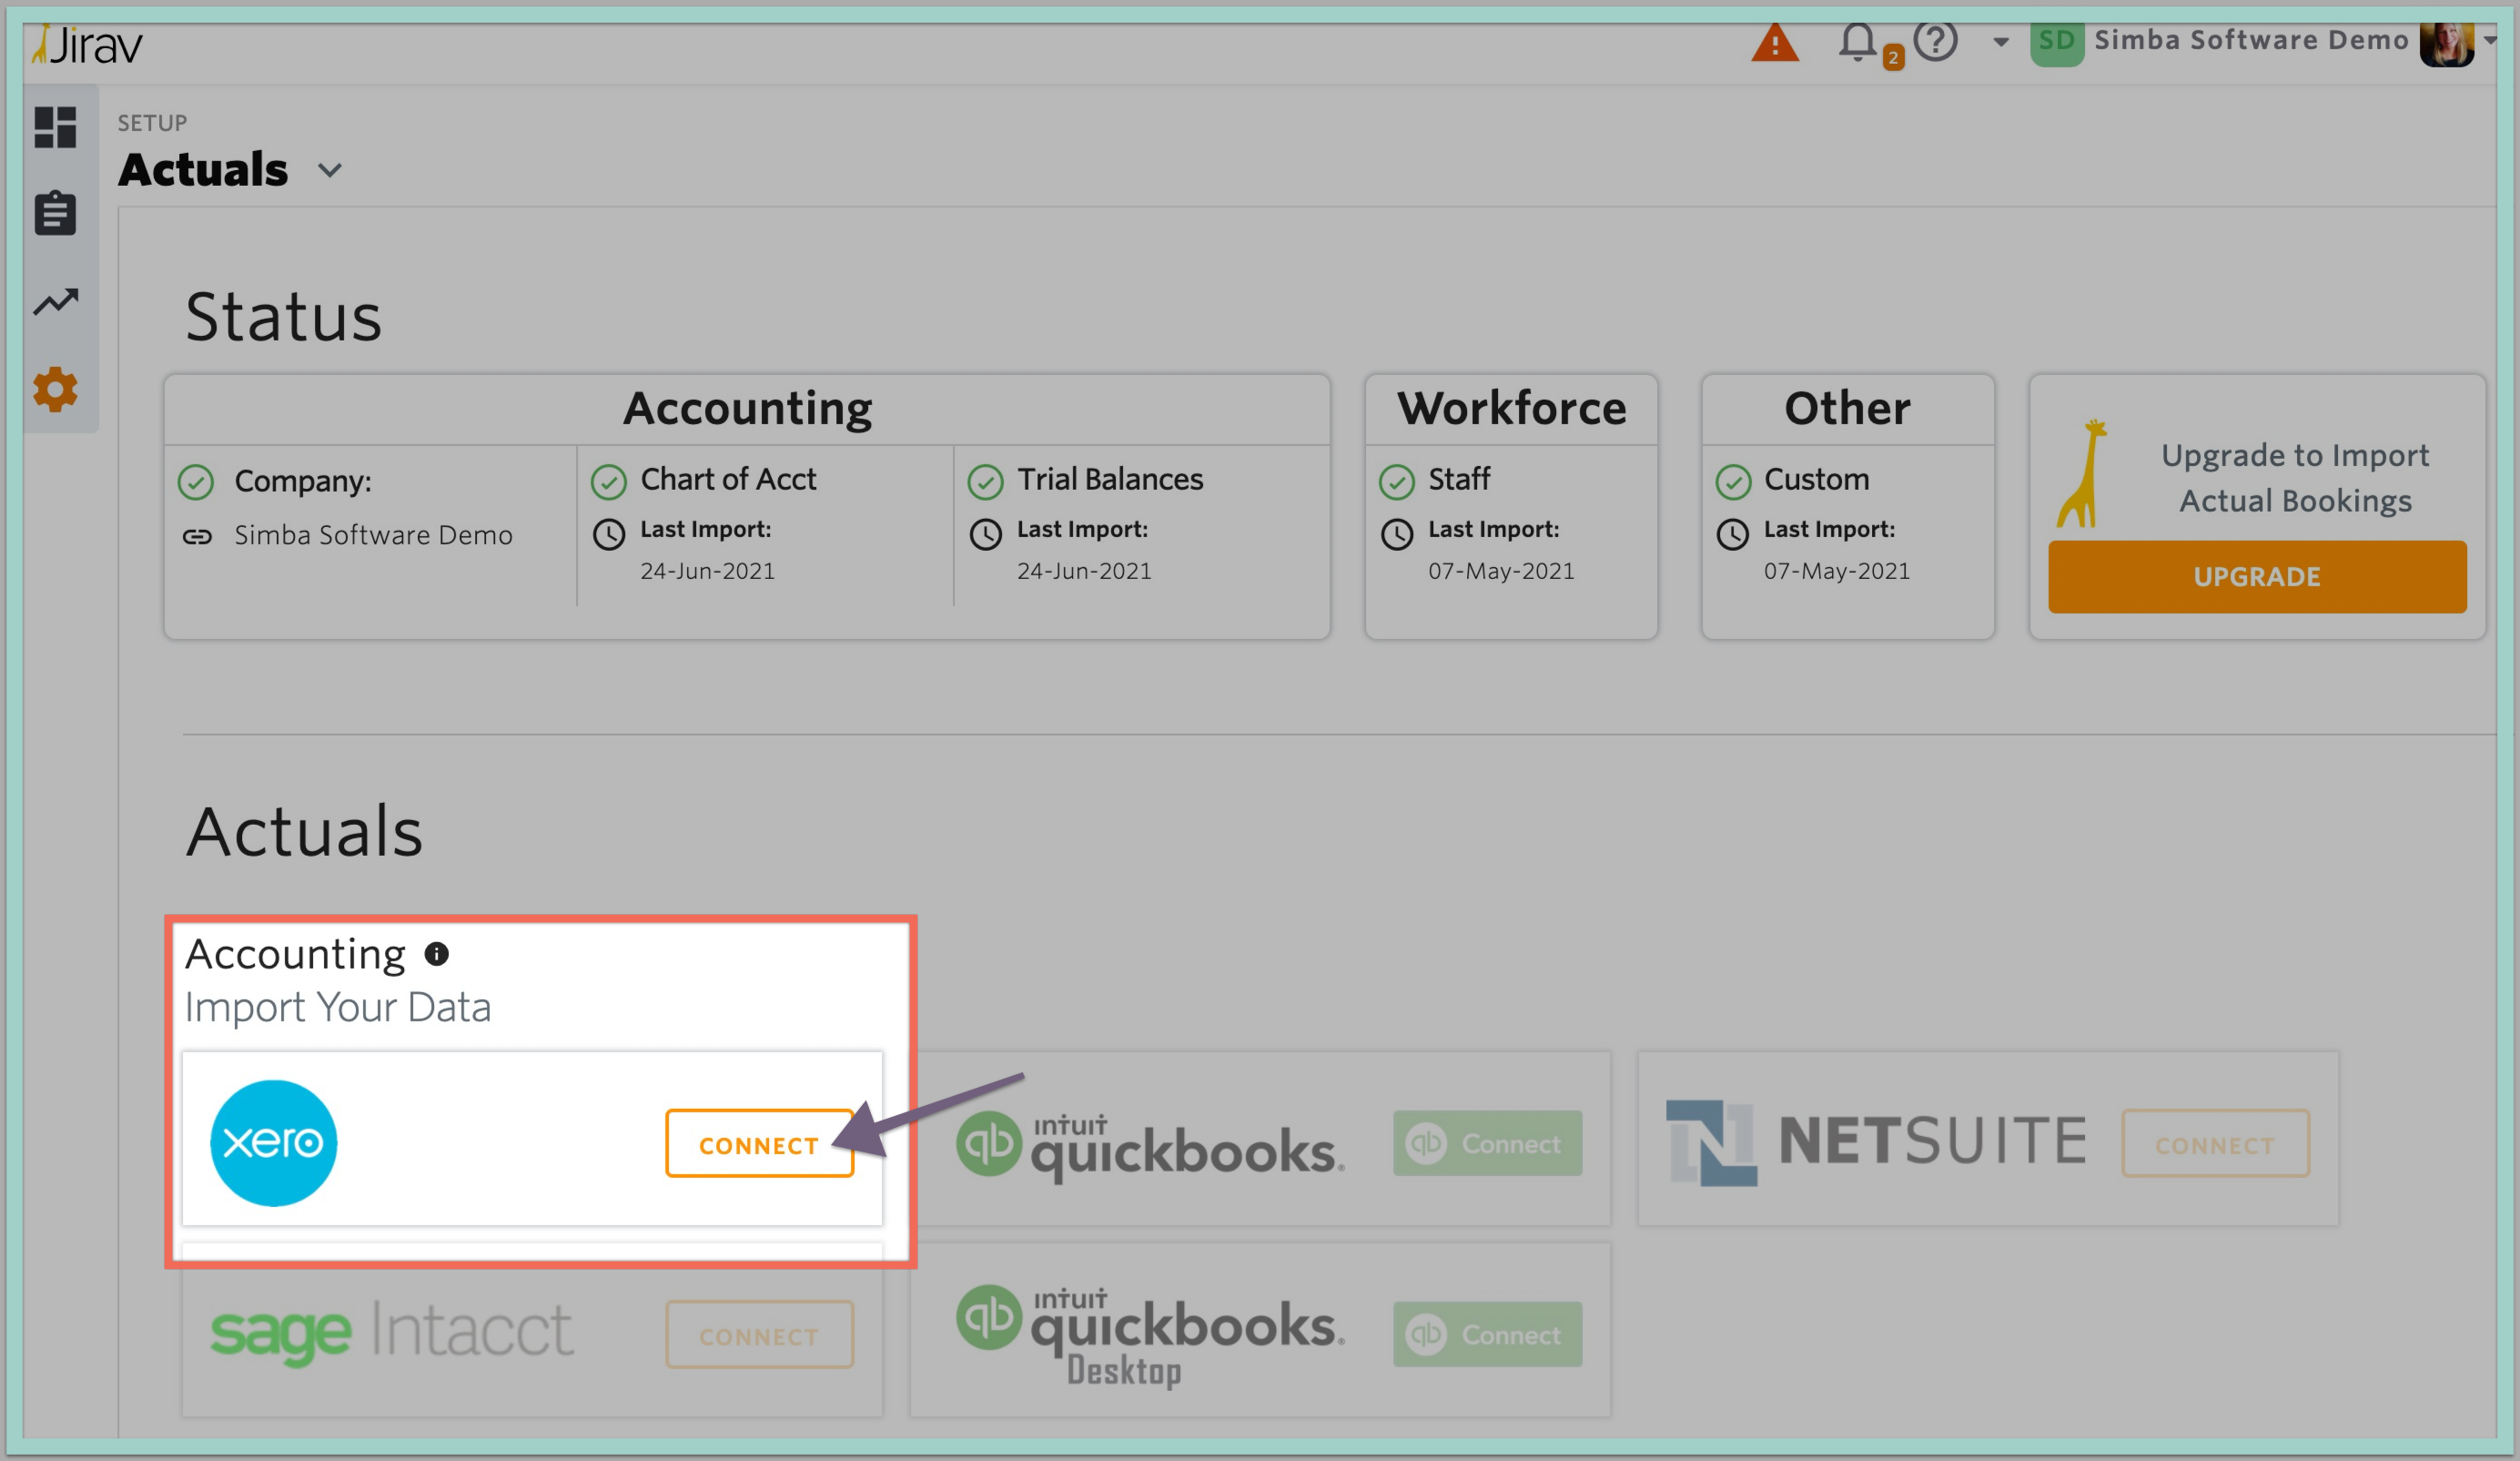The width and height of the screenshot is (2520, 1461).
Task: Click the Sage Intacct logo
Action: coord(391,1332)
